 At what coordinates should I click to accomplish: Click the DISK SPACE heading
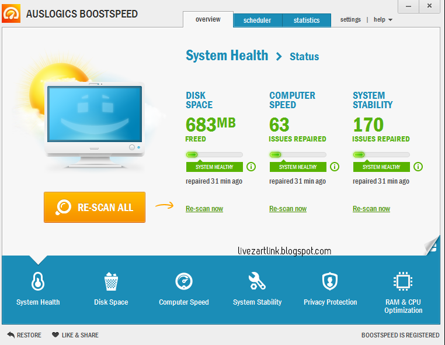pos(199,100)
